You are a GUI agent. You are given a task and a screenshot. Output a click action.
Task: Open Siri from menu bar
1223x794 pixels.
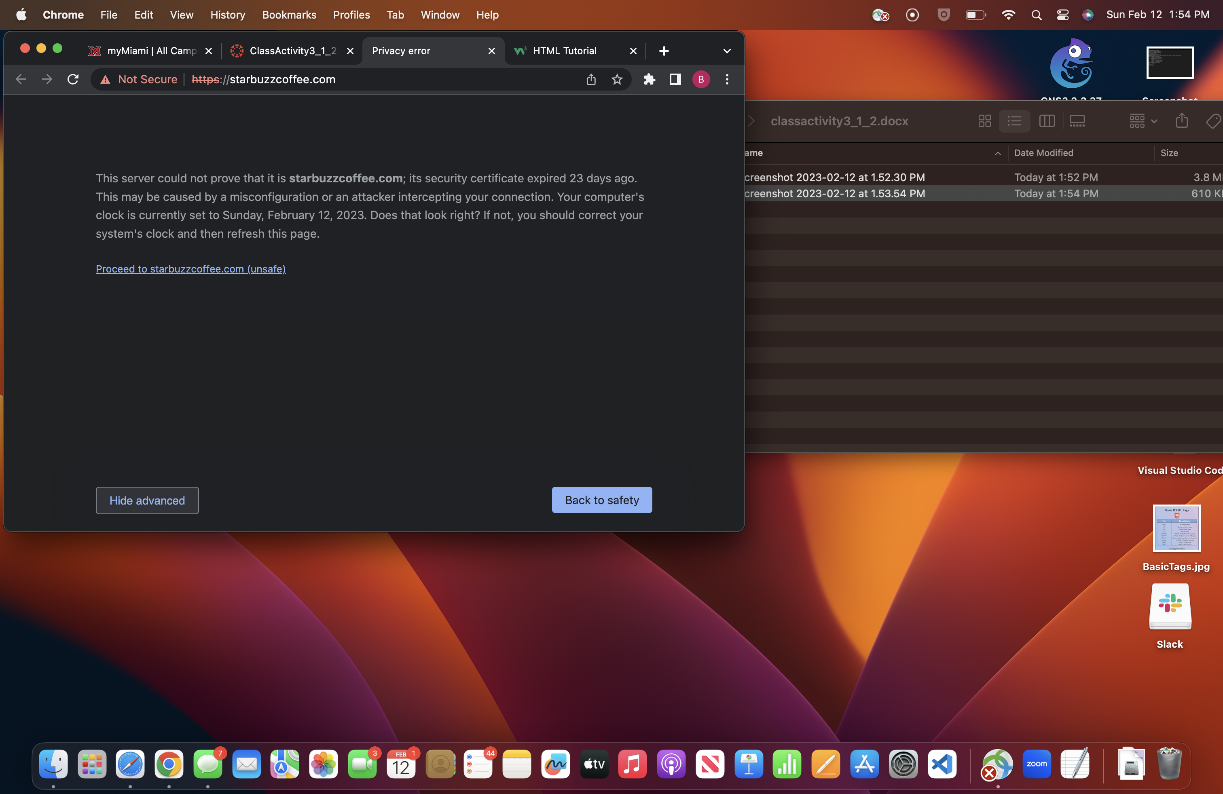[1088, 15]
